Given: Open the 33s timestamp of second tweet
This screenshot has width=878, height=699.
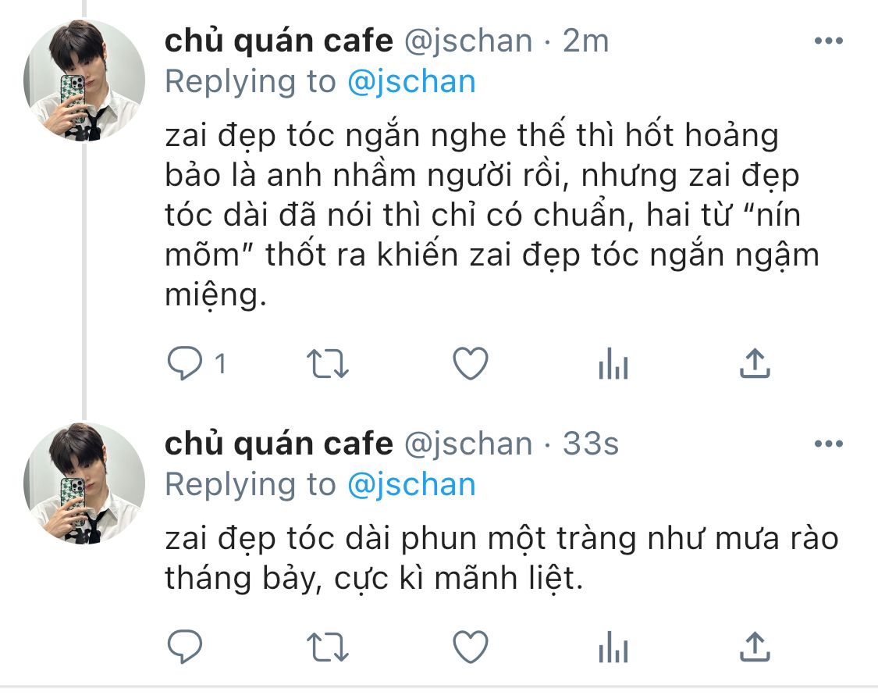Looking at the screenshot, I should coord(590,444).
